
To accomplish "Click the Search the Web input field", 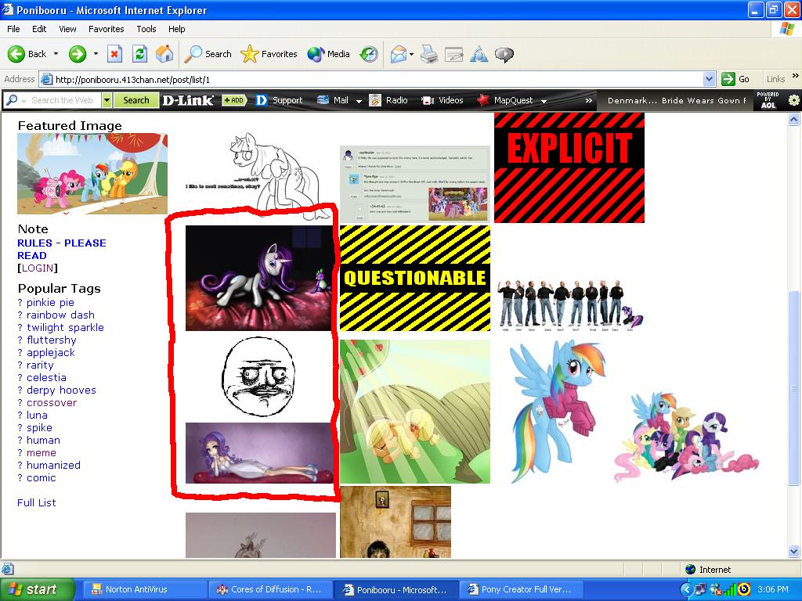I will [x=61, y=100].
